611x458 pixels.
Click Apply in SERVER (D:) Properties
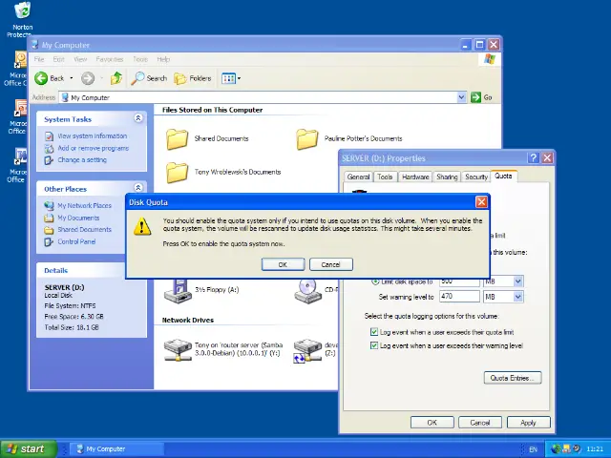coord(529,423)
